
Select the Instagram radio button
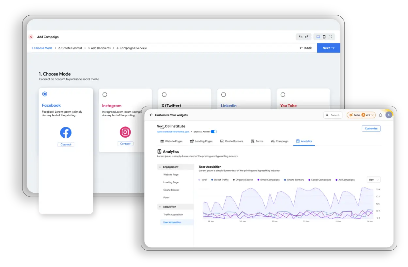click(x=105, y=94)
